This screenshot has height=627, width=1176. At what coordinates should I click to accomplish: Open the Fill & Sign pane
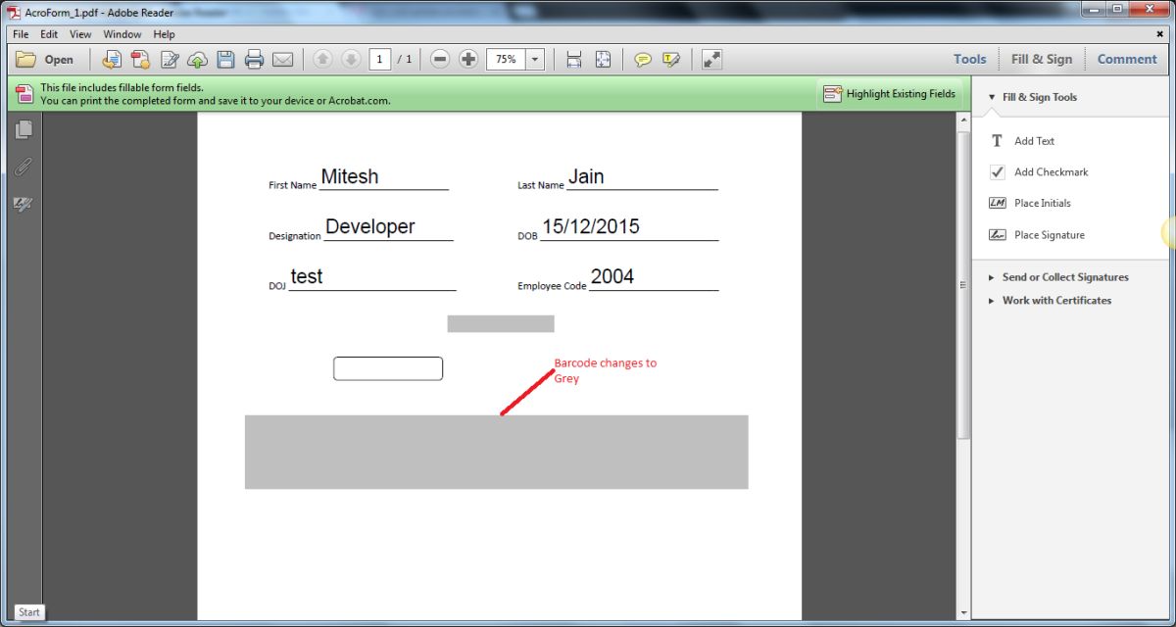[x=1042, y=59]
